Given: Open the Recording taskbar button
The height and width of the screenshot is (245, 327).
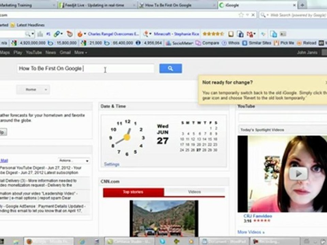Looking at the screenshot, I should click(275, 241).
